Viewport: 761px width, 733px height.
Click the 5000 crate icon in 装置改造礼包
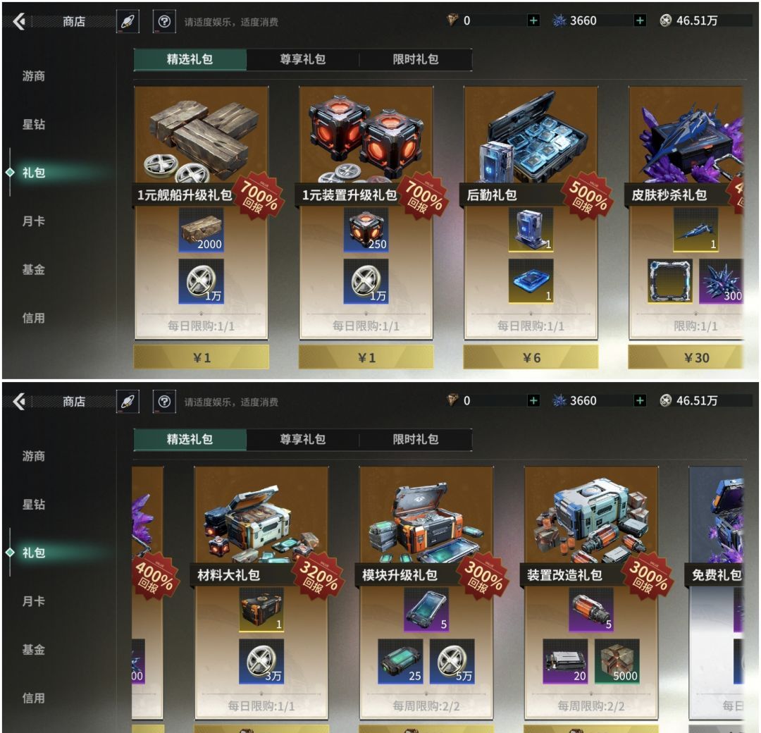pyautogui.click(x=617, y=662)
